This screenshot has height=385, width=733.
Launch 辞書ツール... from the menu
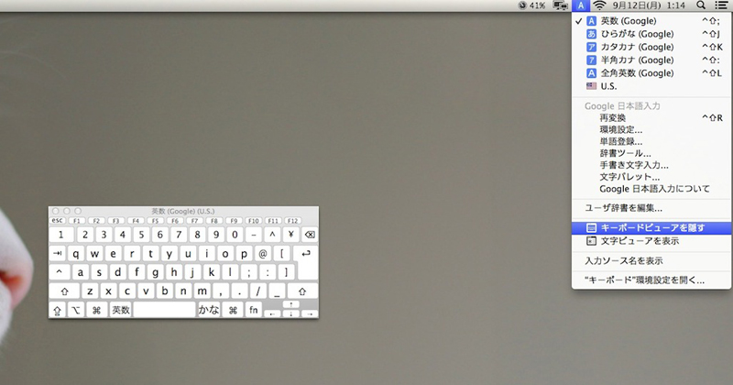click(x=651, y=153)
